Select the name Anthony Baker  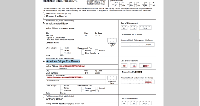(54, 99)
